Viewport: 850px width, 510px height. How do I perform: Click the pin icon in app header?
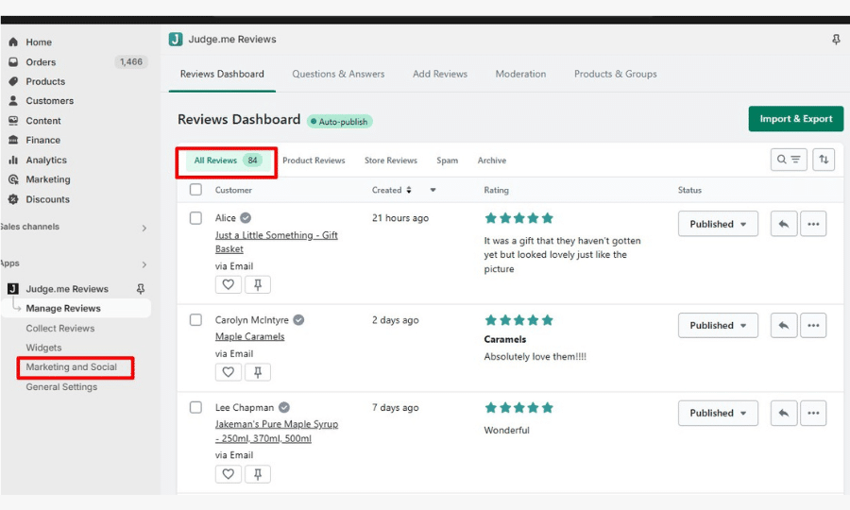pos(836,40)
